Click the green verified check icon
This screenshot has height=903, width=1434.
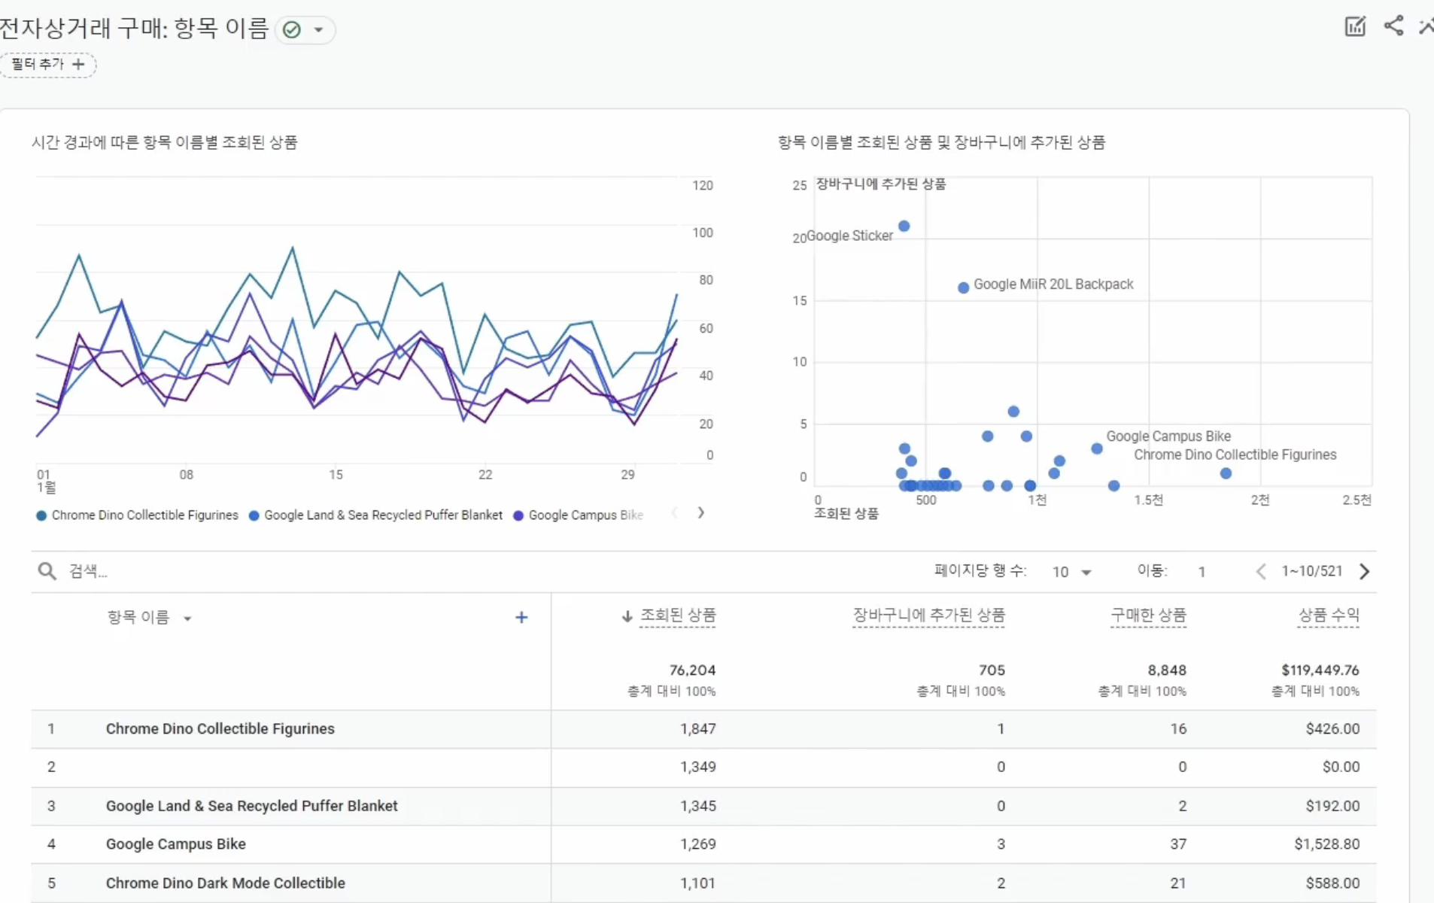pos(292,30)
